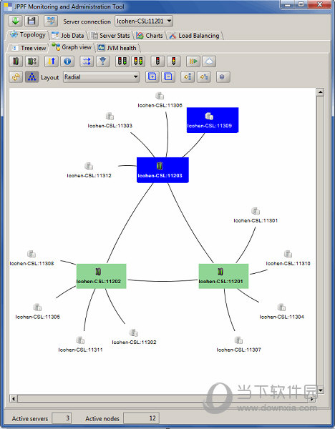This screenshot has height=429, width=335.
Task: Select node lcohen-CSL:11306 in the graph
Action: coord(160,100)
